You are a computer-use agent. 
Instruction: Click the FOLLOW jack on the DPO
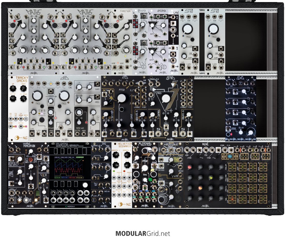click(51, 91)
